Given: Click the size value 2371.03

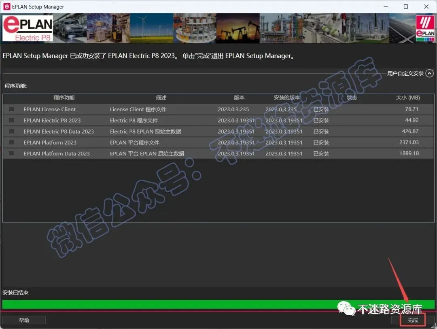Looking at the screenshot, I should [x=409, y=142].
